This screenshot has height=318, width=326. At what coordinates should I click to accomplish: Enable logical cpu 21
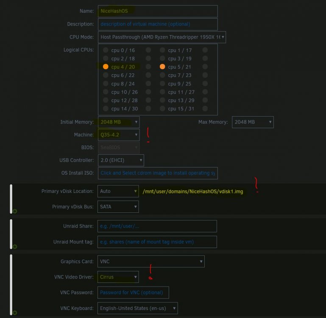pyautogui.click(x=205, y=67)
